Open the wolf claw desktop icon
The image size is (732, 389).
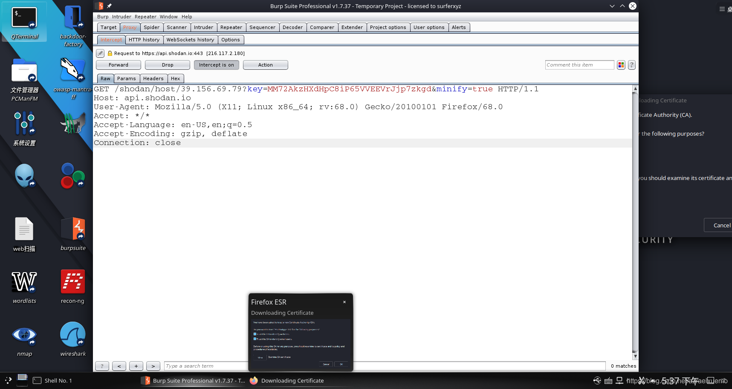coord(73,123)
